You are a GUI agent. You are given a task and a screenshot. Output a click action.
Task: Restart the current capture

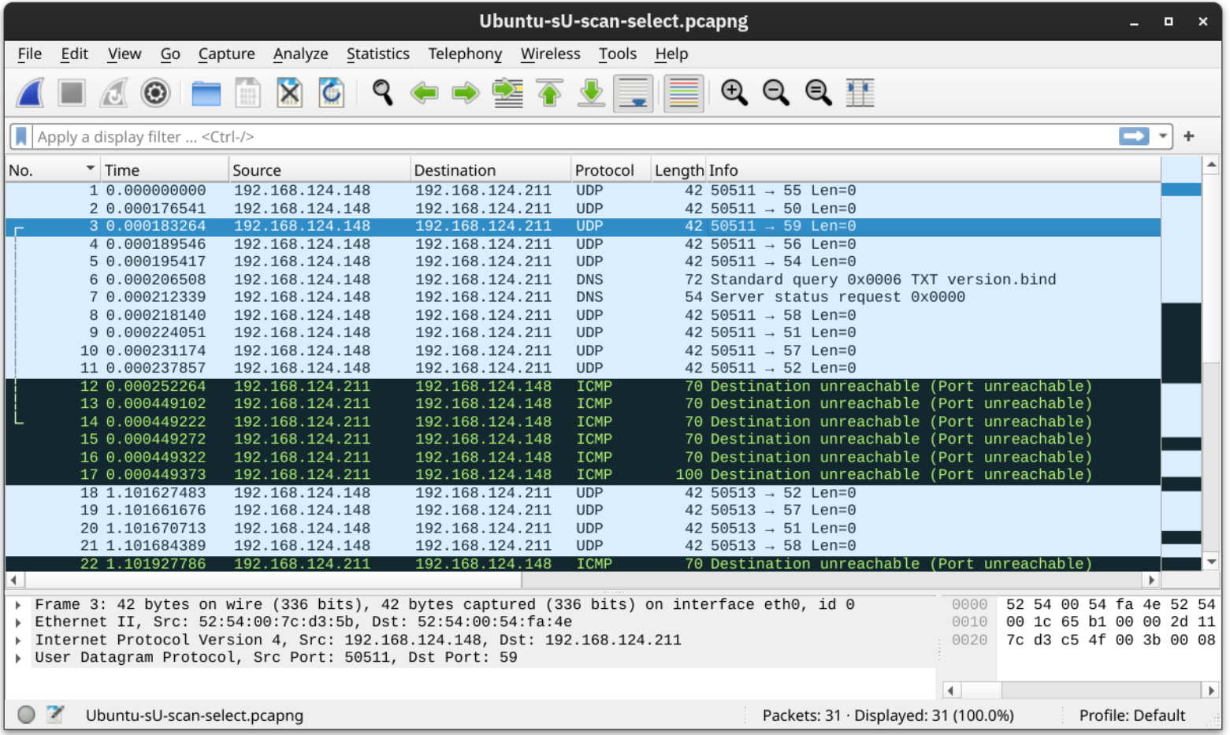click(113, 93)
